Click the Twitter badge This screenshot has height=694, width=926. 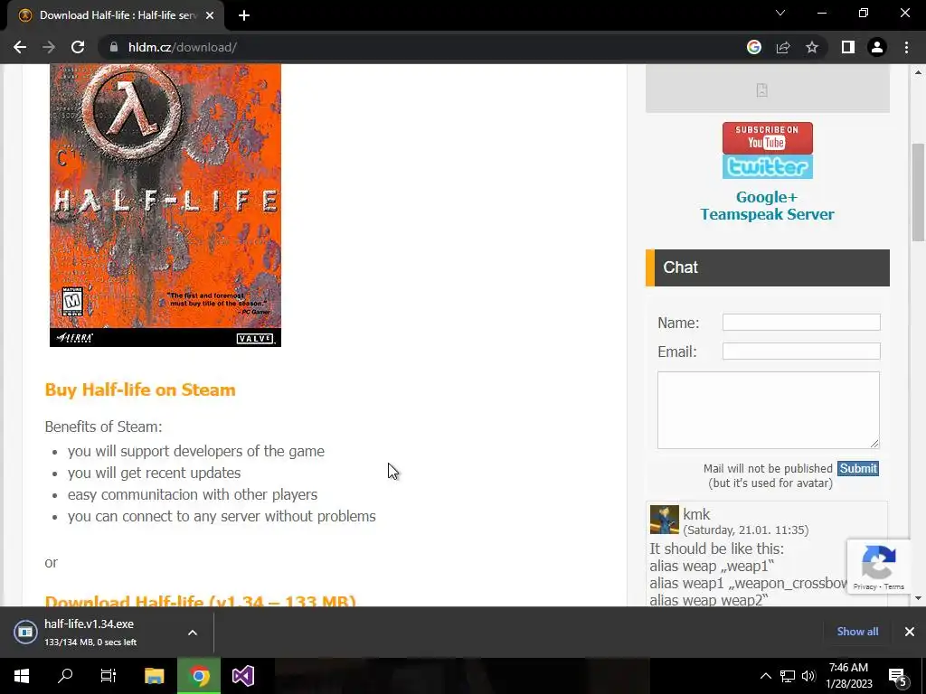(767, 167)
